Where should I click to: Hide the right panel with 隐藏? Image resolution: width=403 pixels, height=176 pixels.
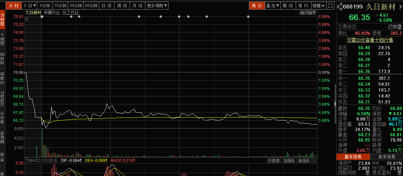[x=318, y=6]
